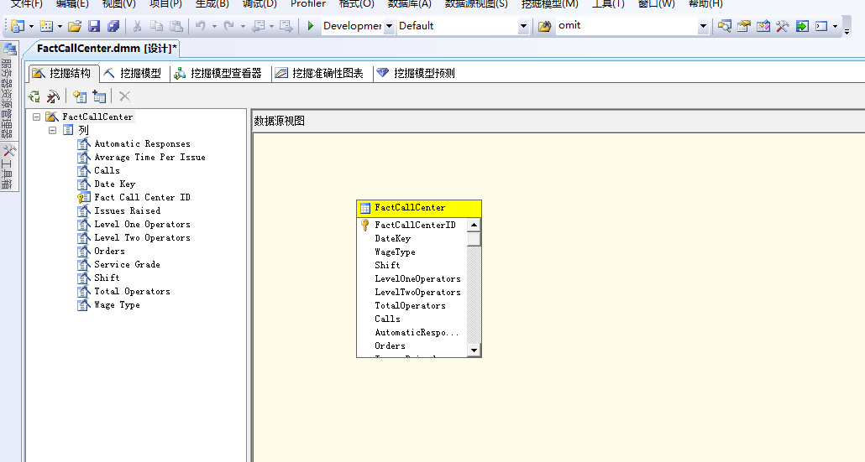This screenshot has width=865, height=462.
Task: Select Fact Call Center ID key column
Action: point(142,197)
